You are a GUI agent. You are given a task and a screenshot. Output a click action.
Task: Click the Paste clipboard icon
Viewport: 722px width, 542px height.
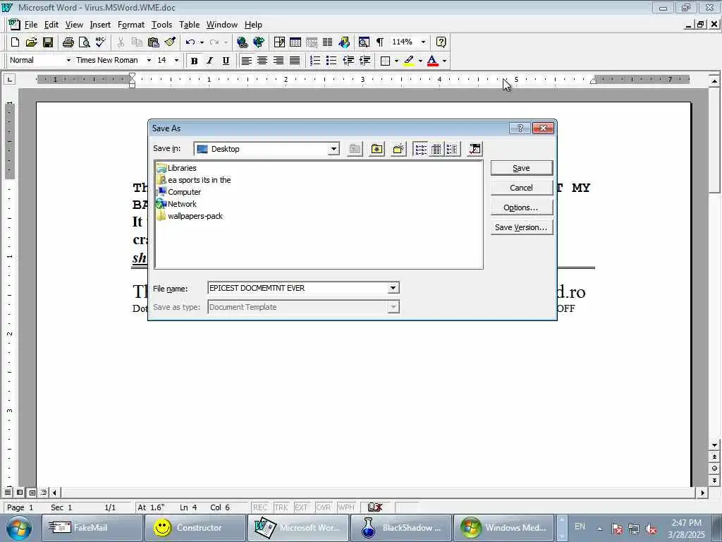click(x=153, y=42)
